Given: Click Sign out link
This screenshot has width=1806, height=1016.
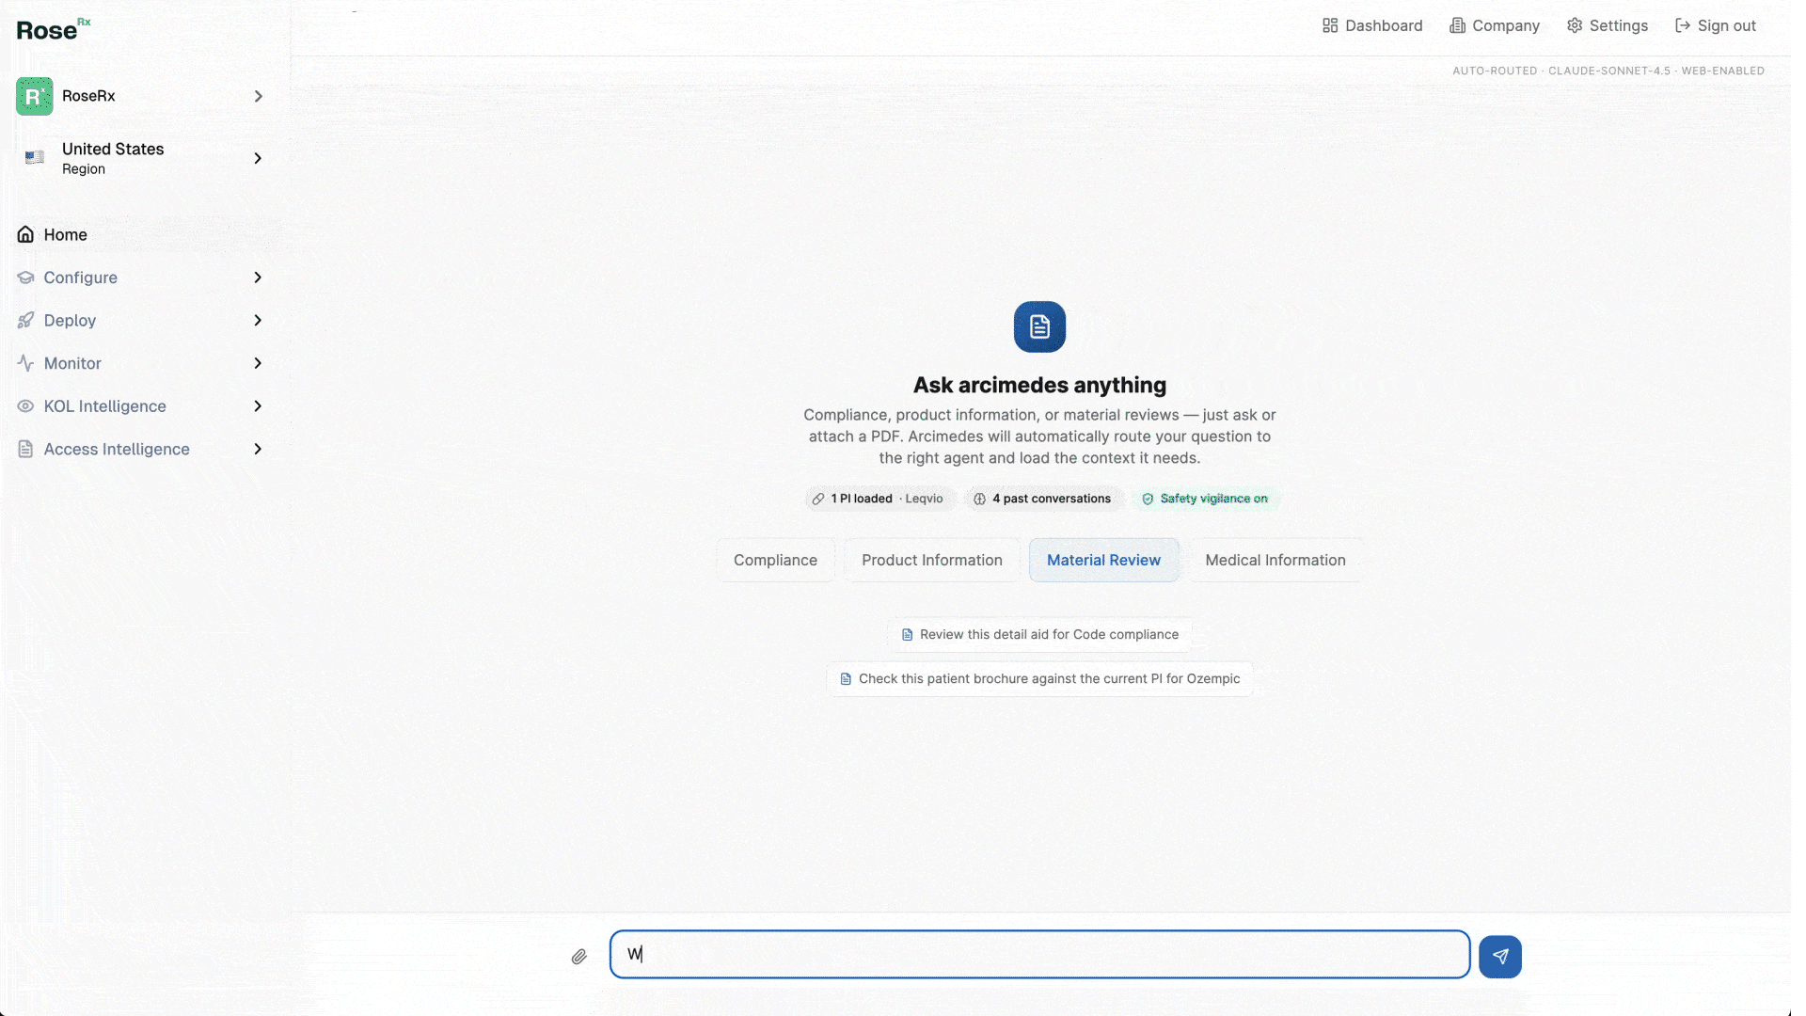Looking at the screenshot, I should 1716,25.
